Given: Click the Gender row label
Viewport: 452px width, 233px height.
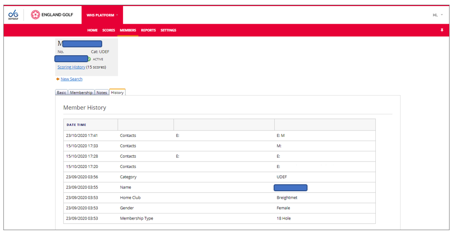Looking at the screenshot, I should pos(127,208).
